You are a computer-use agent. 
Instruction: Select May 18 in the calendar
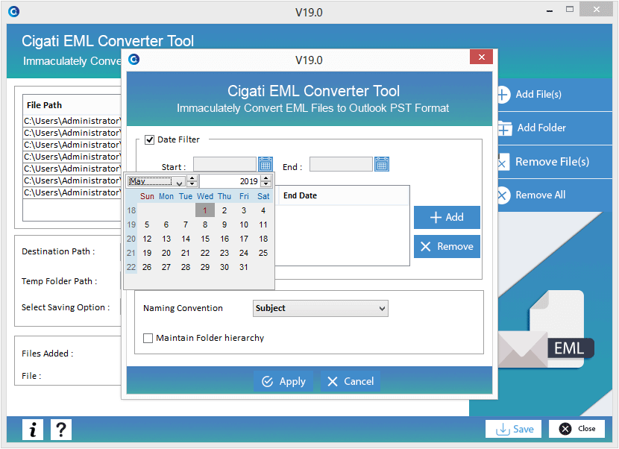click(263, 239)
